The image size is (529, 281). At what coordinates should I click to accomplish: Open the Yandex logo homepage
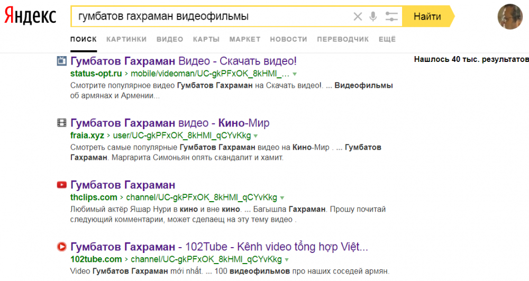(30, 16)
